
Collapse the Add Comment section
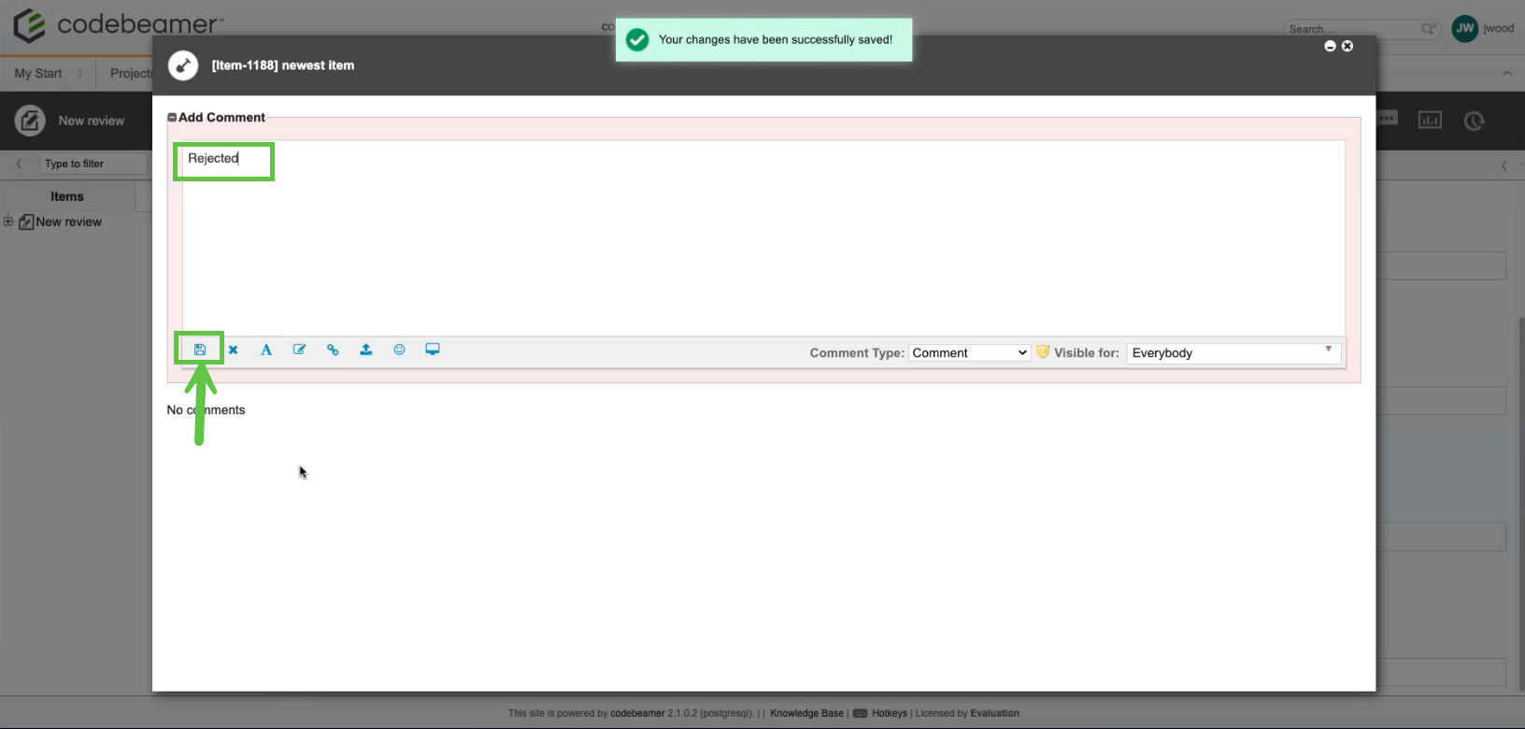click(172, 118)
